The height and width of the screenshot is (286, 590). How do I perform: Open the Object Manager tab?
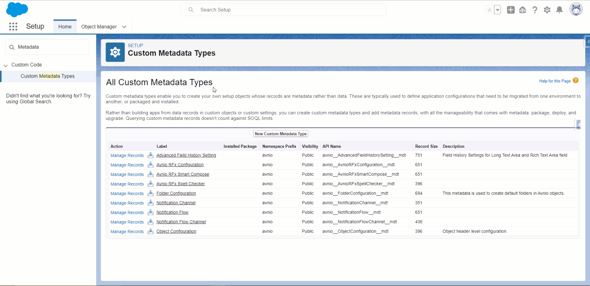point(99,27)
